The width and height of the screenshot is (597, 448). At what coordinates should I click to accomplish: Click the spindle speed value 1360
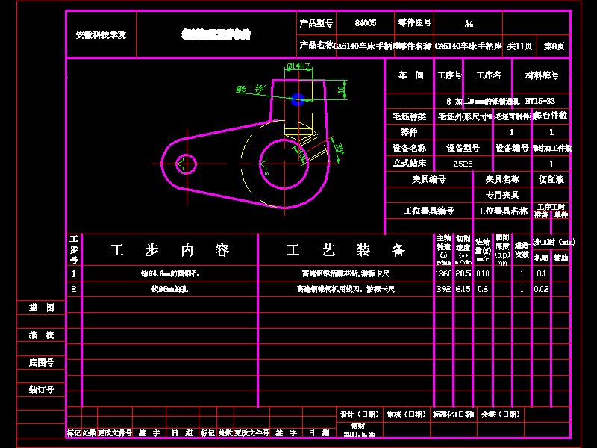point(443,273)
